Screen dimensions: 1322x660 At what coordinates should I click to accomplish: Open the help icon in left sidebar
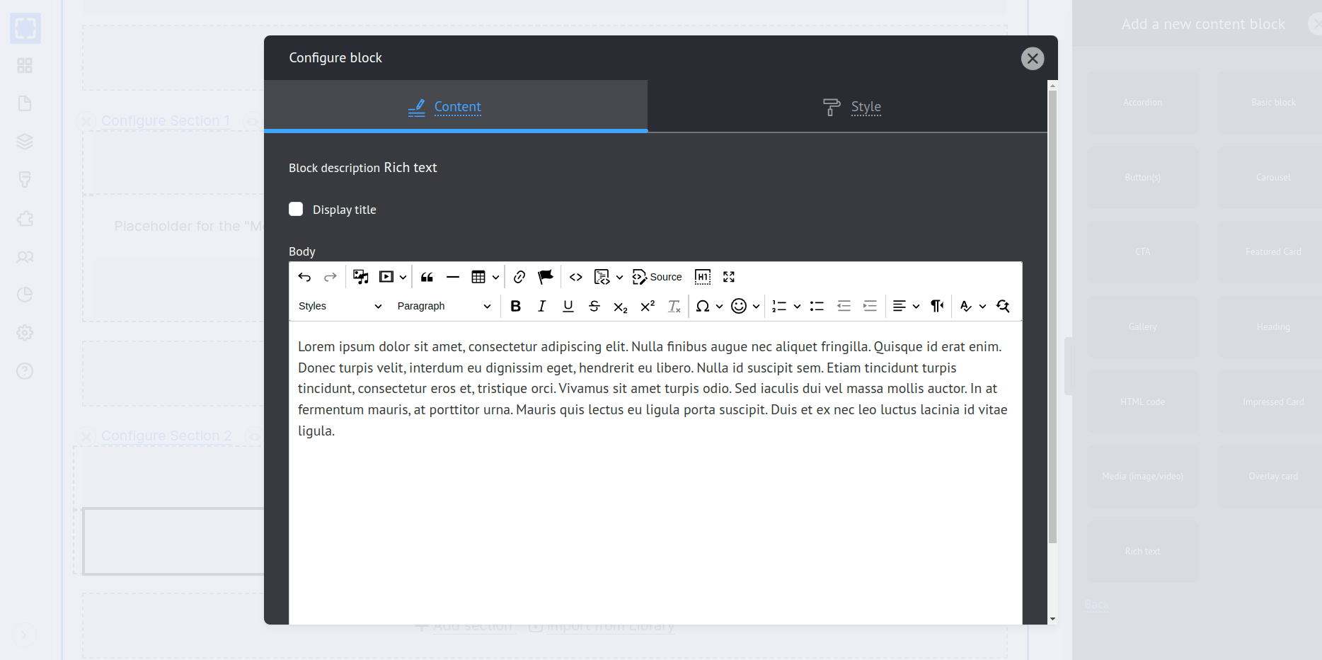click(x=25, y=371)
